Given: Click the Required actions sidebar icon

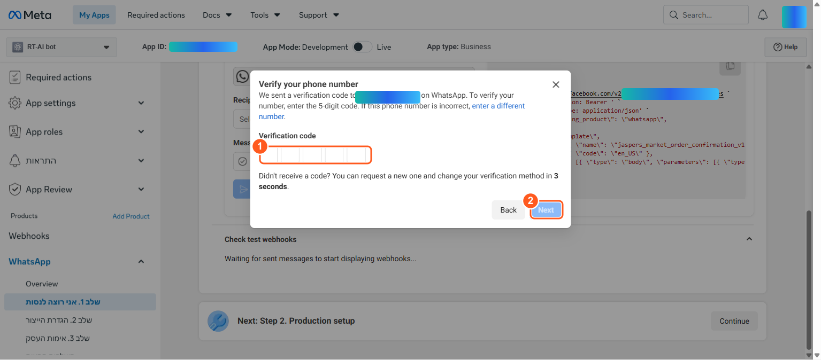Looking at the screenshot, I should tap(15, 77).
